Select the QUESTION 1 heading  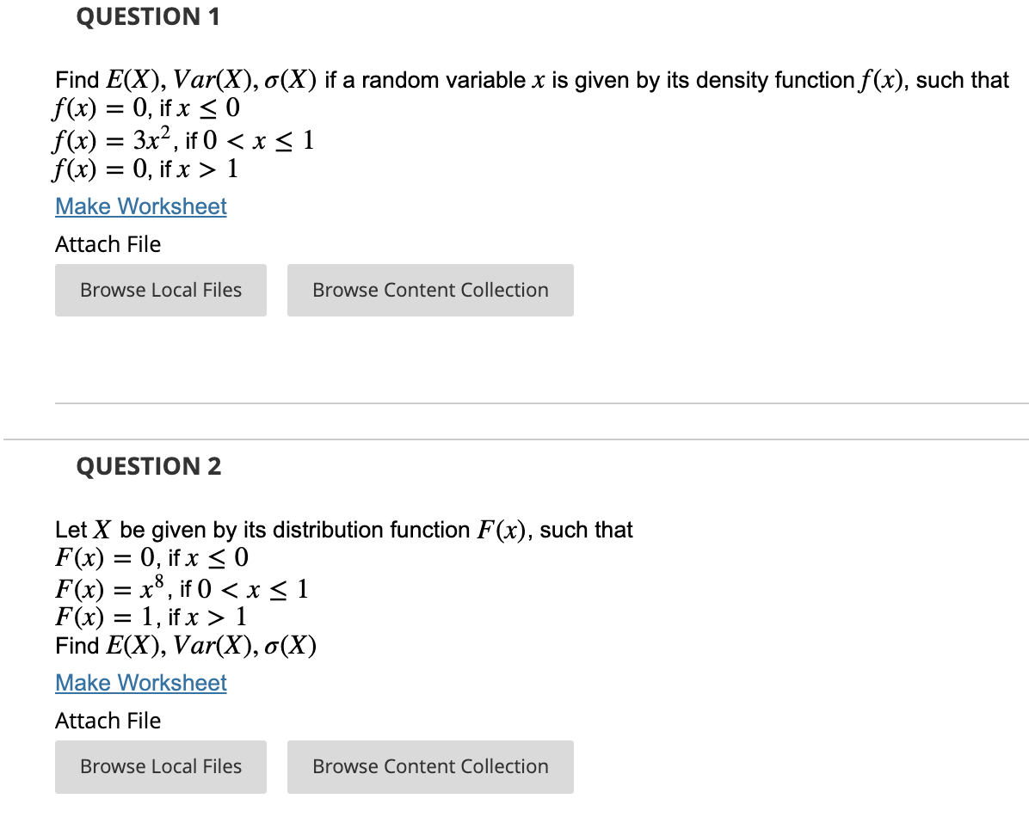pos(148,16)
